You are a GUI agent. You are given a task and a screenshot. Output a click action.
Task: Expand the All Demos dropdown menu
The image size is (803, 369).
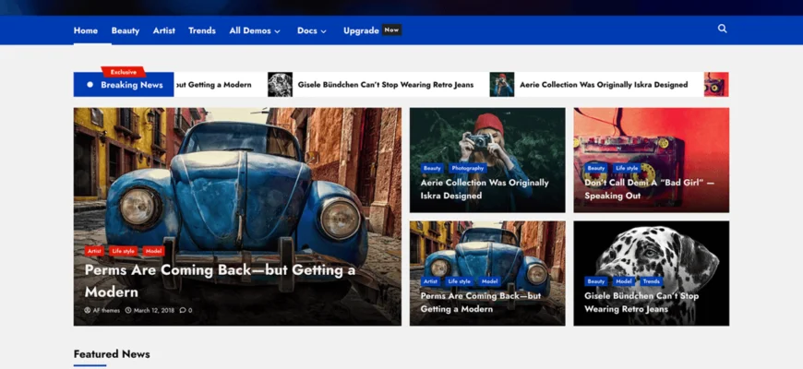pos(255,30)
